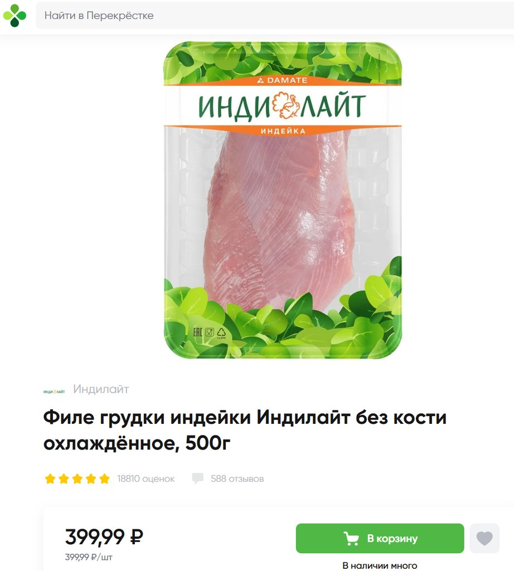Open the 18810 оценок ratings link
The width and height of the screenshot is (514, 571).
point(146,478)
